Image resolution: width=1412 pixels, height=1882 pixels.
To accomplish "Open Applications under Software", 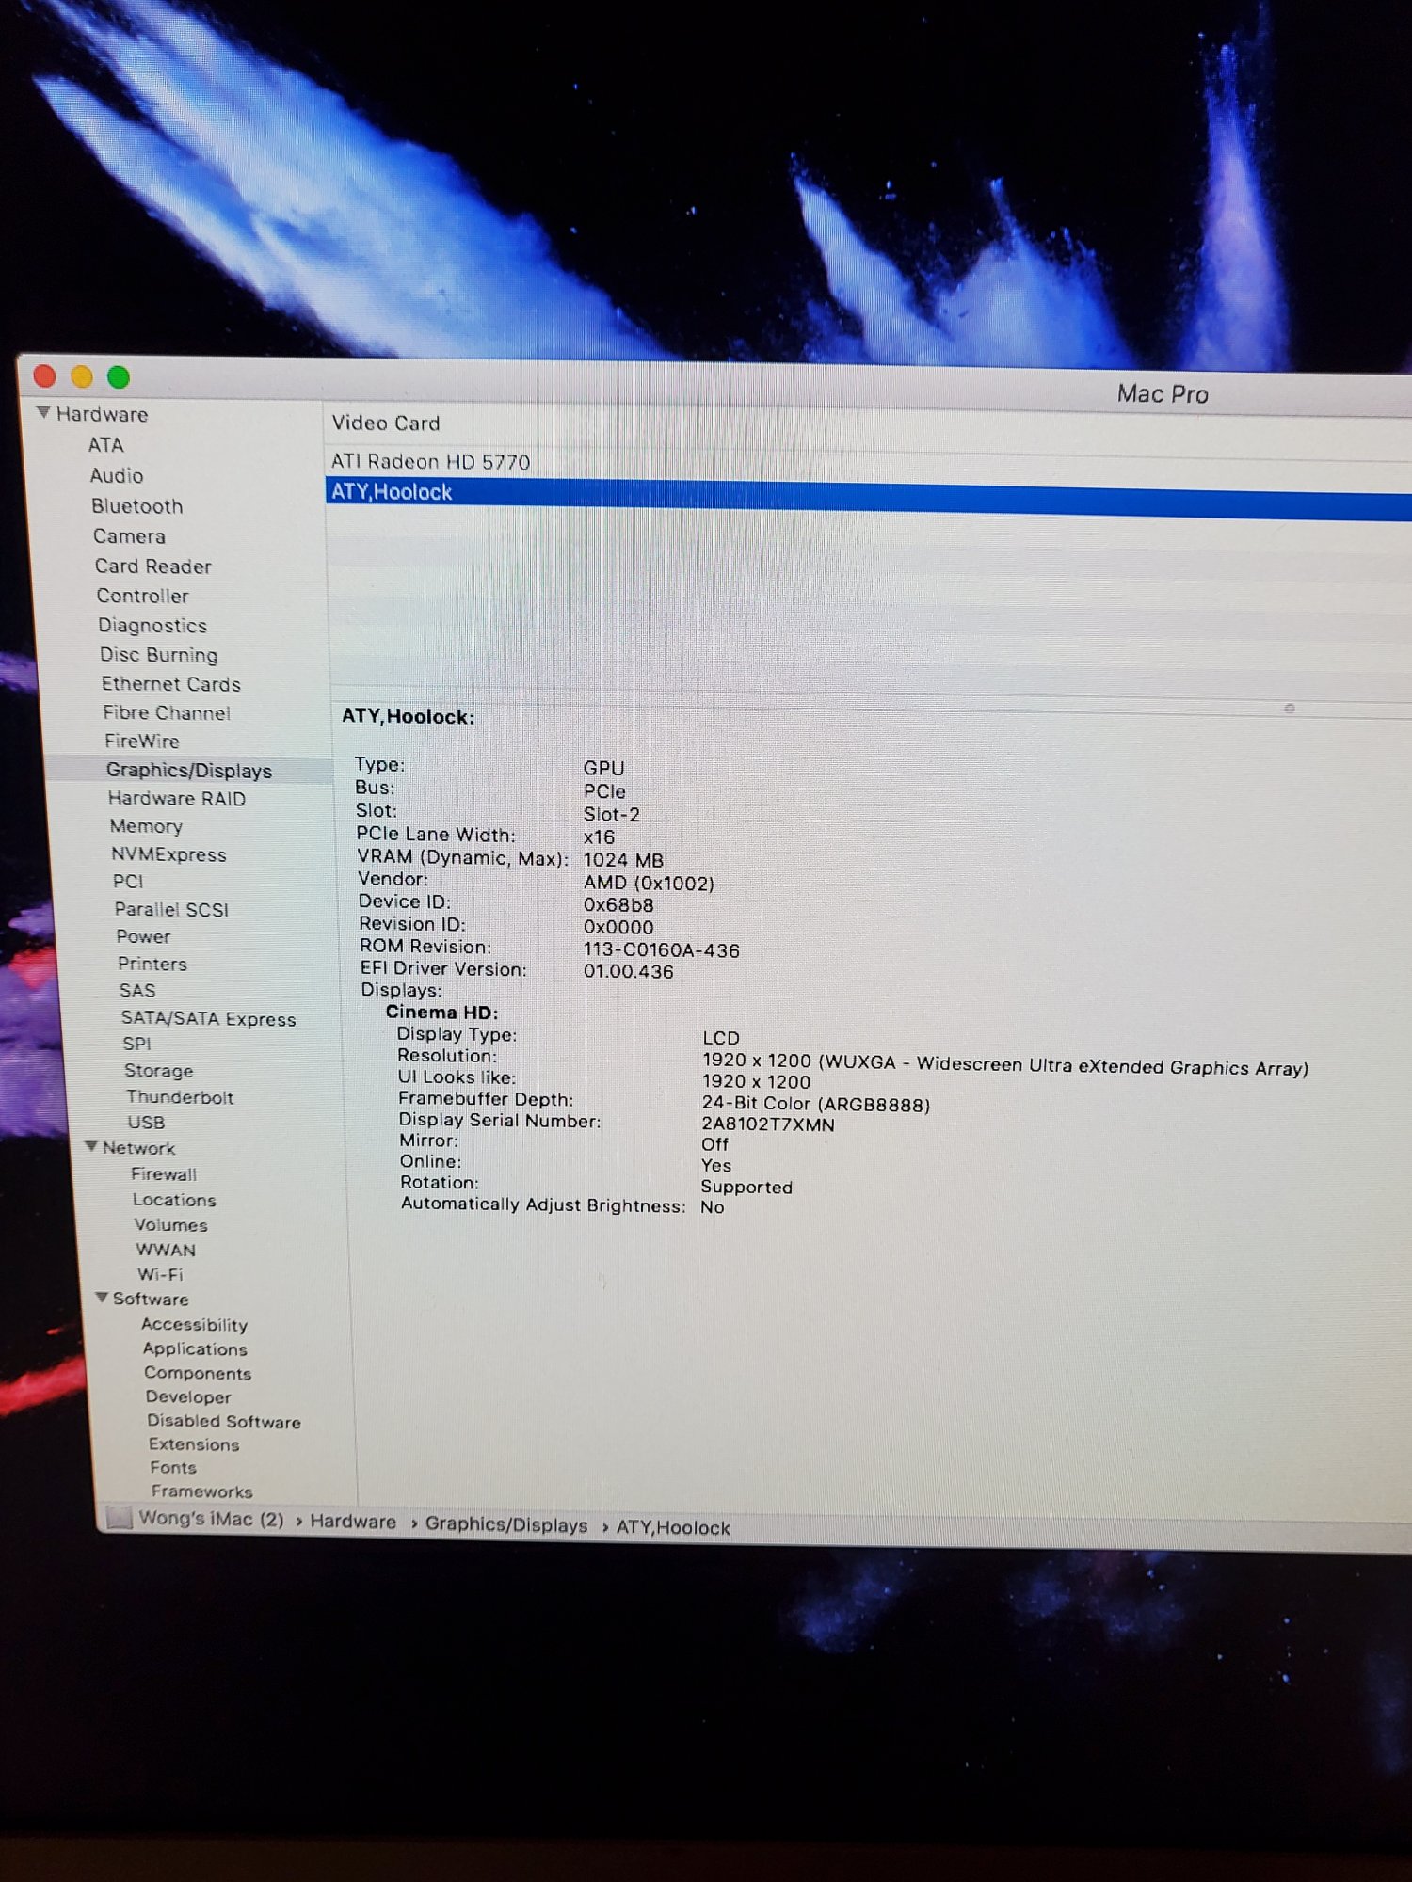I will pos(195,1349).
